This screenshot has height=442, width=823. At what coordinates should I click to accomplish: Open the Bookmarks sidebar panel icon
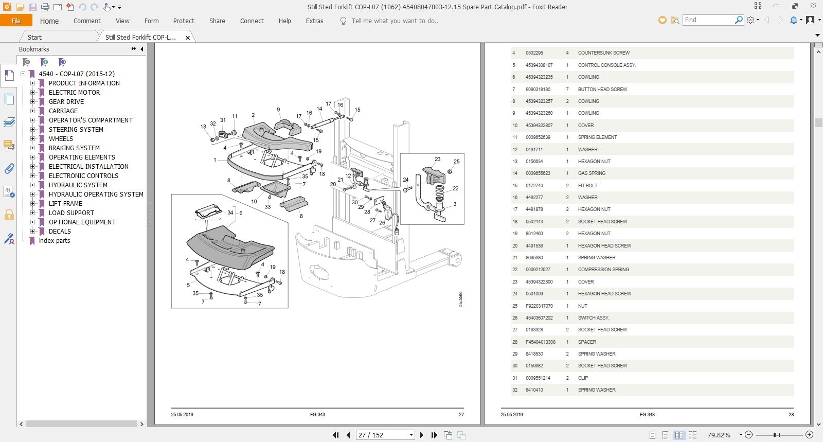point(9,76)
